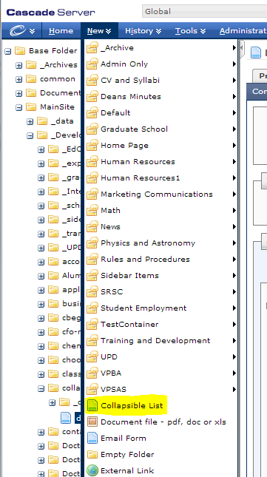267x477 pixels.
Task: Select the _data folder in tree
Action: point(62,121)
